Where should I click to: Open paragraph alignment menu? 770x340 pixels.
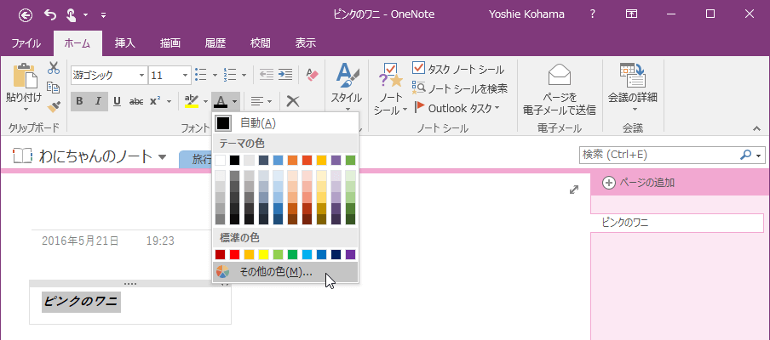261,101
